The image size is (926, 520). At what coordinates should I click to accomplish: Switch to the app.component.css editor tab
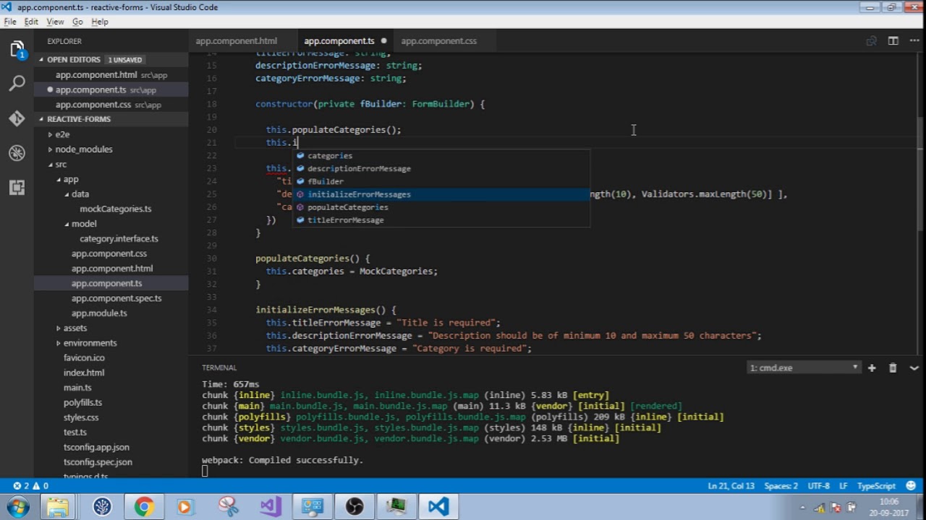(x=439, y=41)
